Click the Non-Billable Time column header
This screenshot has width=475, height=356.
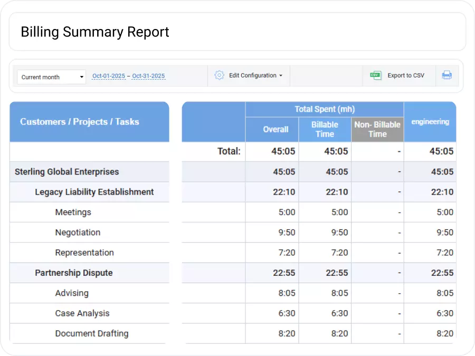377,129
